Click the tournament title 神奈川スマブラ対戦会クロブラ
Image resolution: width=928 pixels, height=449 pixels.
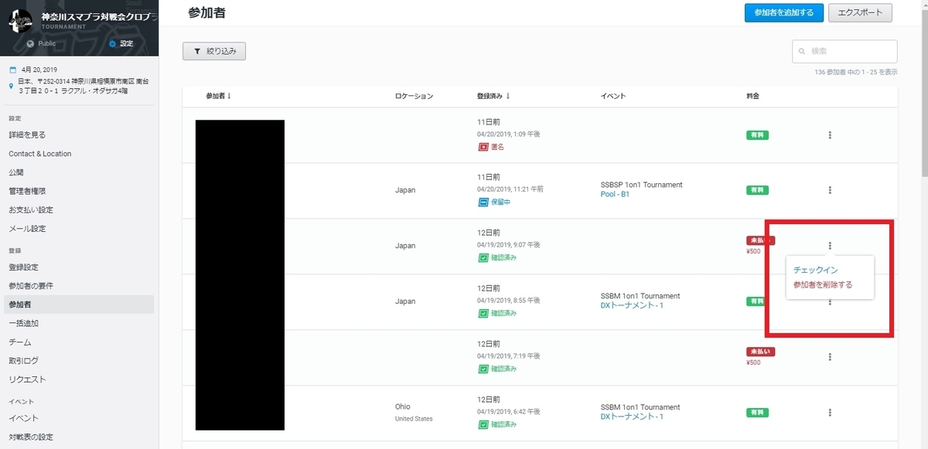(98, 15)
